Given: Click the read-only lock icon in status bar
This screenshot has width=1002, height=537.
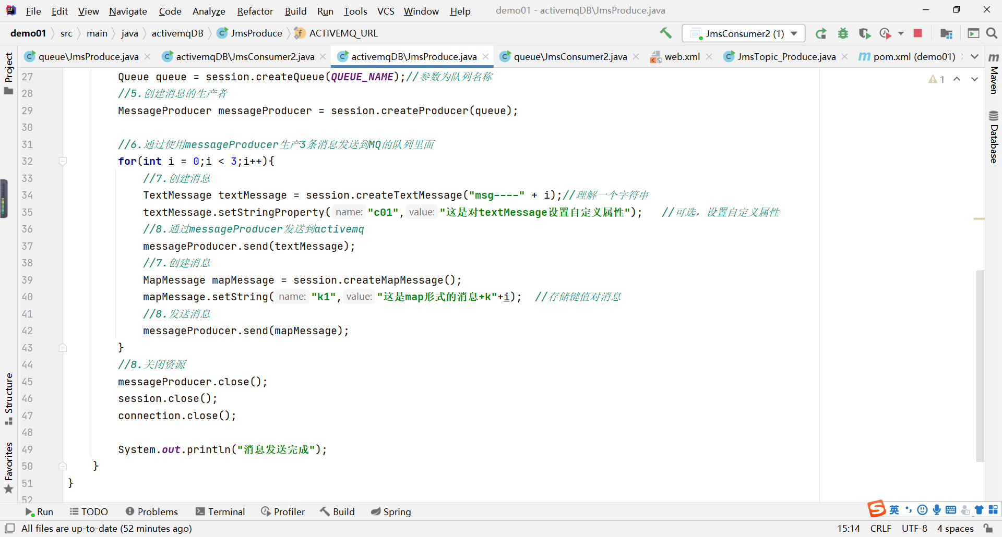Looking at the screenshot, I should pyautogui.click(x=988, y=528).
